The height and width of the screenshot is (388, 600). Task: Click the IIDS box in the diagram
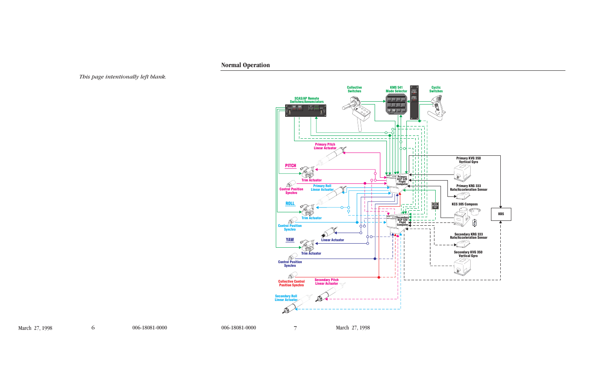point(501,214)
